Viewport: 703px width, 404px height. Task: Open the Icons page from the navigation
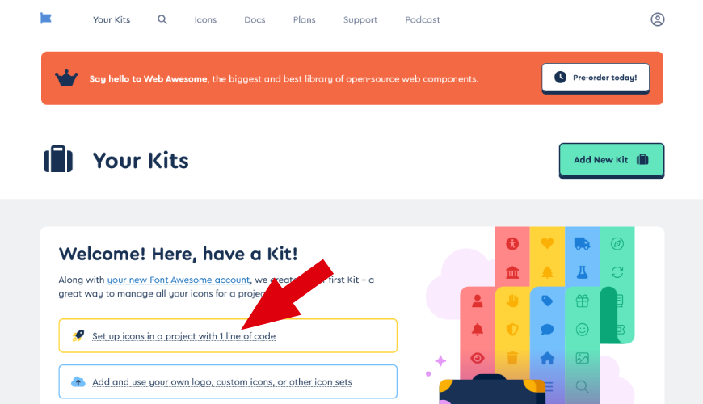tap(205, 19)
